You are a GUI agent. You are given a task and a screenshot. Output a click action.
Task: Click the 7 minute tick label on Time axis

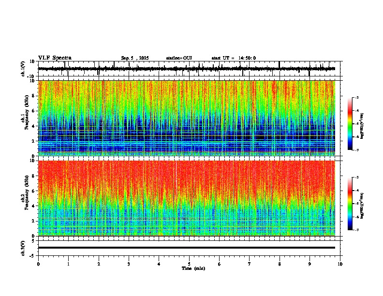point(250,264)
